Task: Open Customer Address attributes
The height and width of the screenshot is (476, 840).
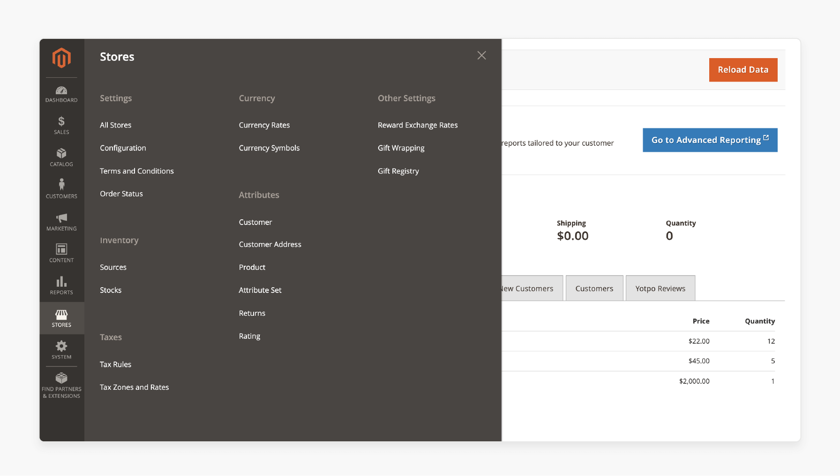Action: pos(270,245)
